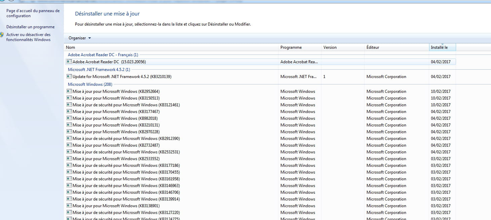Select Mise à jour de sécurité (KB3139914)
Viewport: 491px width, 220px height.
pos(260,199)
